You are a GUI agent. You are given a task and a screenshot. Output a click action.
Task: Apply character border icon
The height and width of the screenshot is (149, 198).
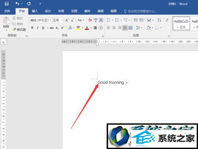tap(101, 20)
